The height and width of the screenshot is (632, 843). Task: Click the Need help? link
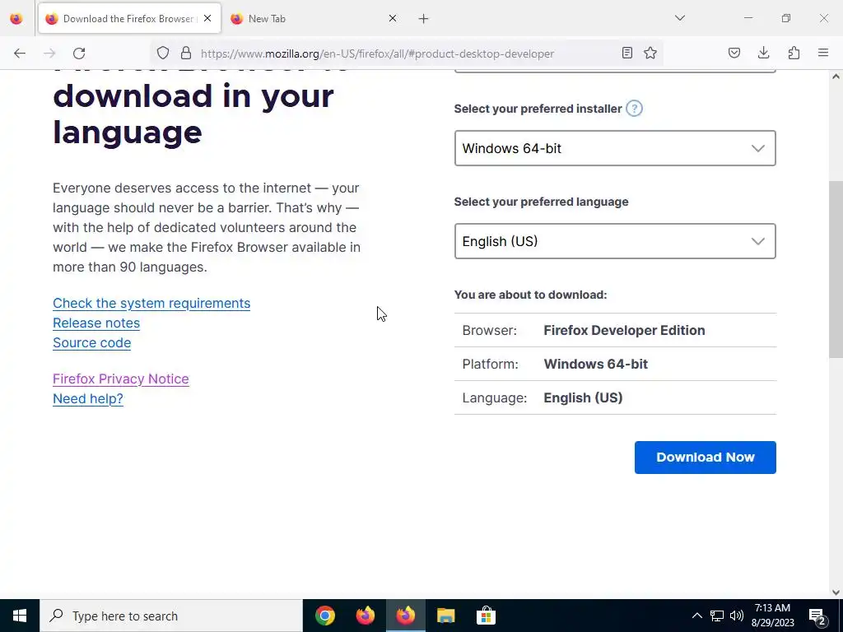click(88, 399)
